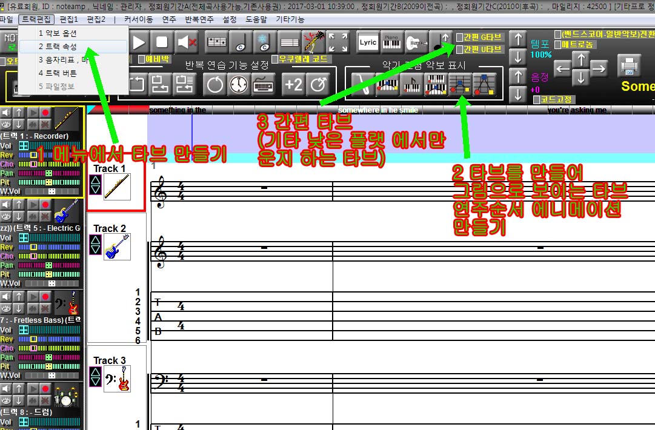Open the Lyric display button
Screen dimensions: 655x430
click(x=368, y=42)
